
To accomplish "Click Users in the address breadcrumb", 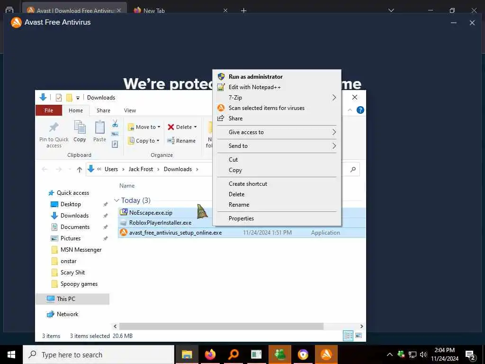I will point(111,169).
